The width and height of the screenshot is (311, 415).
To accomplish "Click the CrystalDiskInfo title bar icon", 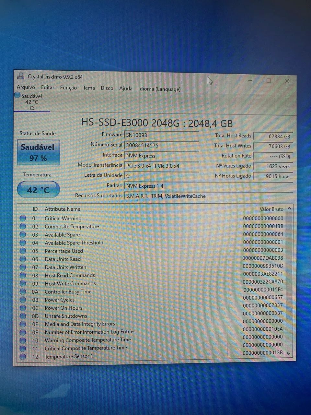I will click(x=21, y=77).
